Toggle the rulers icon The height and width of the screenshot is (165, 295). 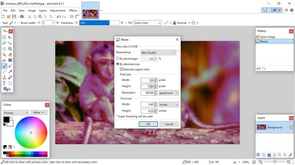77,16
